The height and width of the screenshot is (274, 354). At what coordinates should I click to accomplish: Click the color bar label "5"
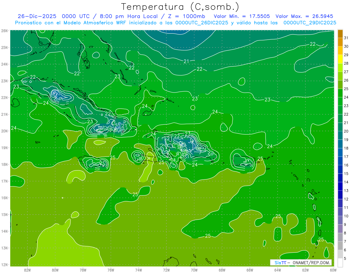tap(345, 258)
